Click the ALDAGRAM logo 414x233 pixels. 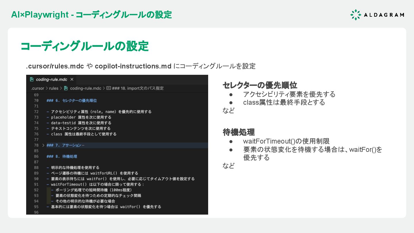pos(377,15)
